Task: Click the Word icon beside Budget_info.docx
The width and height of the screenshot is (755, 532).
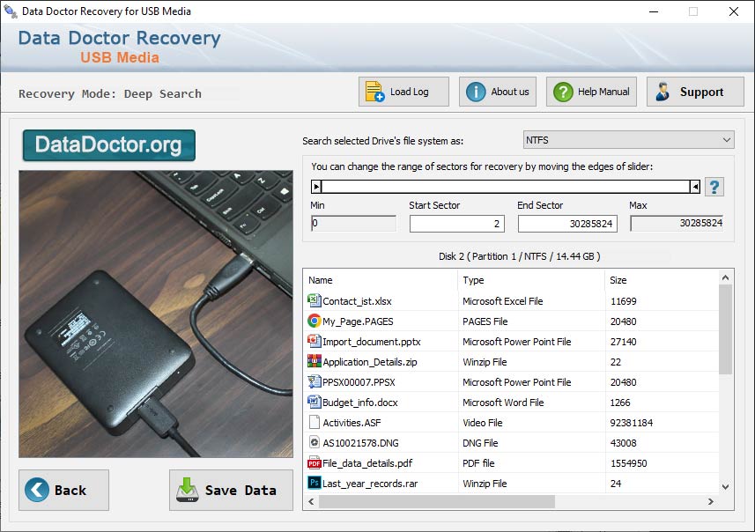Action: 314,402
